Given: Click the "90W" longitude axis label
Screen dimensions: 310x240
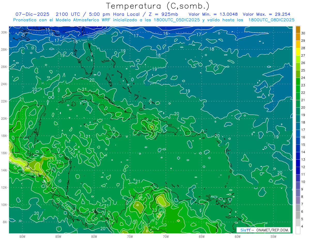Looking at the screenshot, I should click(22, 237).
